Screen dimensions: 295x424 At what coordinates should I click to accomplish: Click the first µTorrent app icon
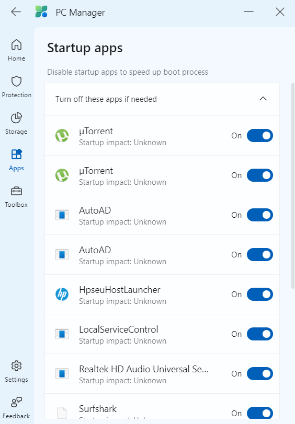(x=62, y=135)
